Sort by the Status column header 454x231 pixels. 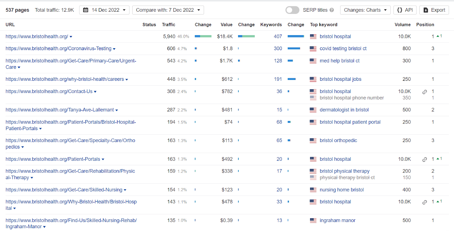click(x=149, y=25)
